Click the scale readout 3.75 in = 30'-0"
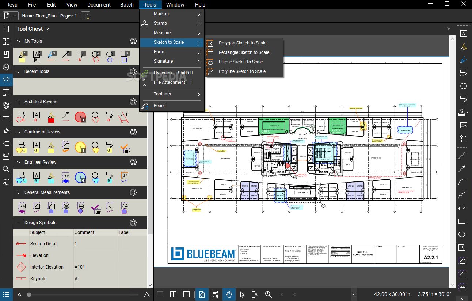472x301 pixels. coord(434,294)
